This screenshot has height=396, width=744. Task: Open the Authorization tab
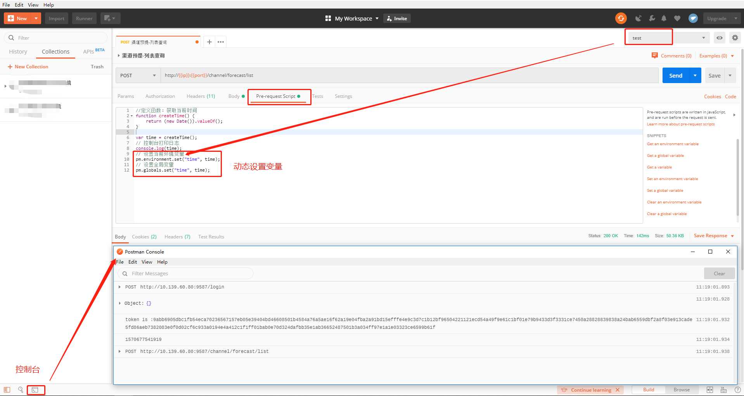pos(160,96)
